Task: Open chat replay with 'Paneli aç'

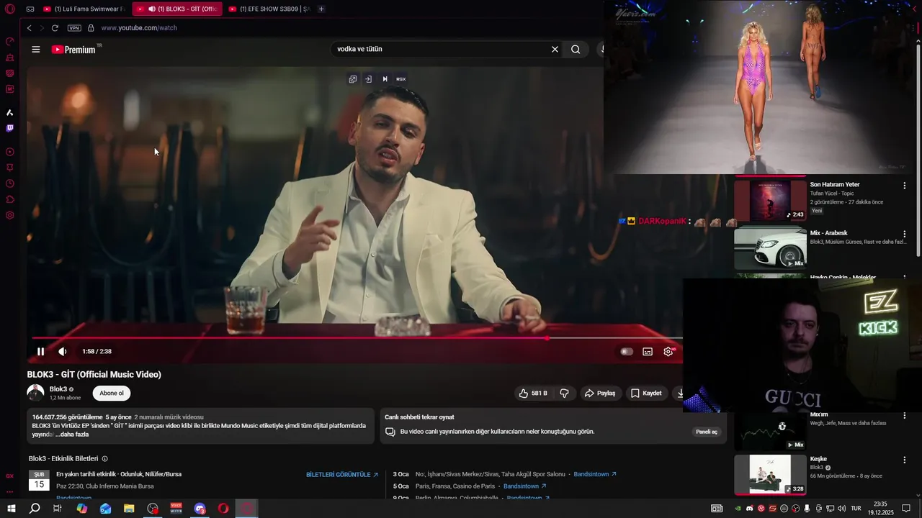Action: (x=707, y=432)
